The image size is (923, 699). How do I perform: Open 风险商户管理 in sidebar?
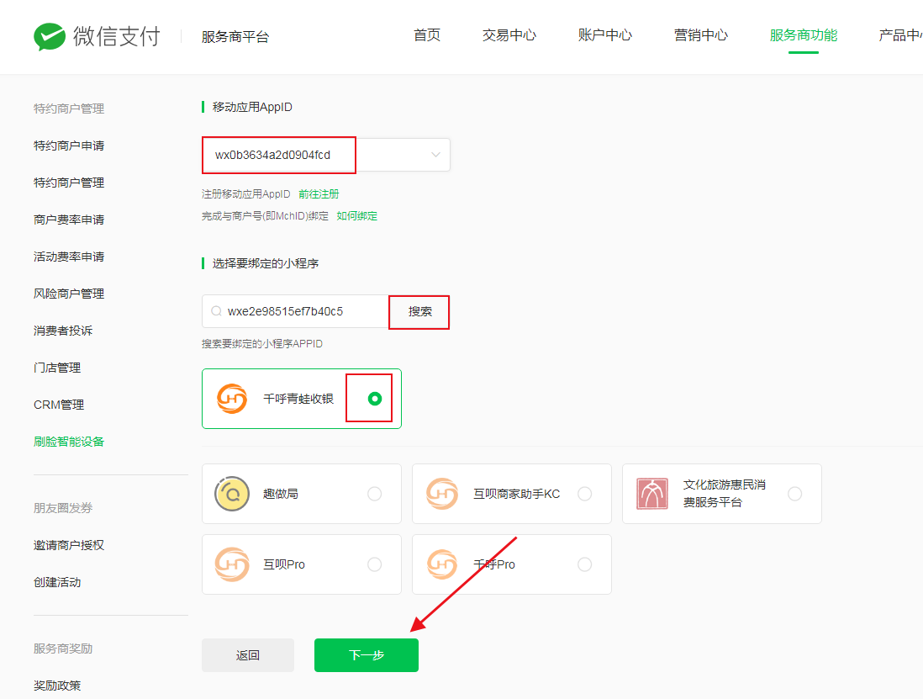[x=69, y=294]
